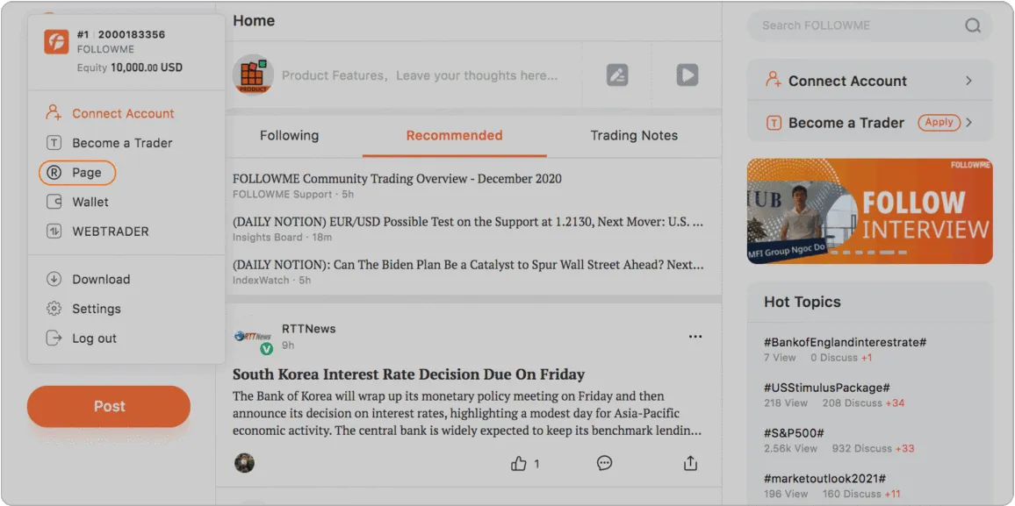Open Settings from the account menu
The width and height of the screenshot is (1015, 506).
point(97,309)
